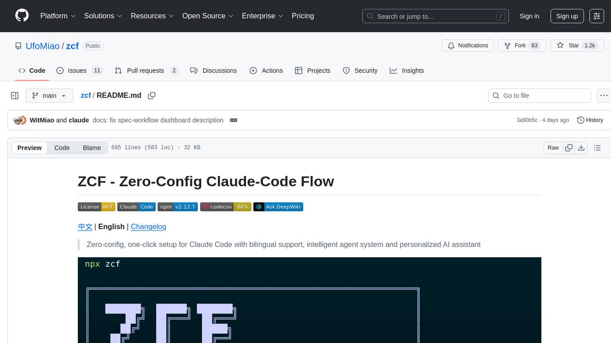611x343 pixels.
Task: Focus the Search or jump to field
Action: (435, 16)
